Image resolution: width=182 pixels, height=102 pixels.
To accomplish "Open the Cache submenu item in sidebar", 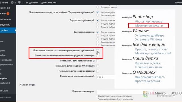I will pyautogui.click(x=4, y=91).
